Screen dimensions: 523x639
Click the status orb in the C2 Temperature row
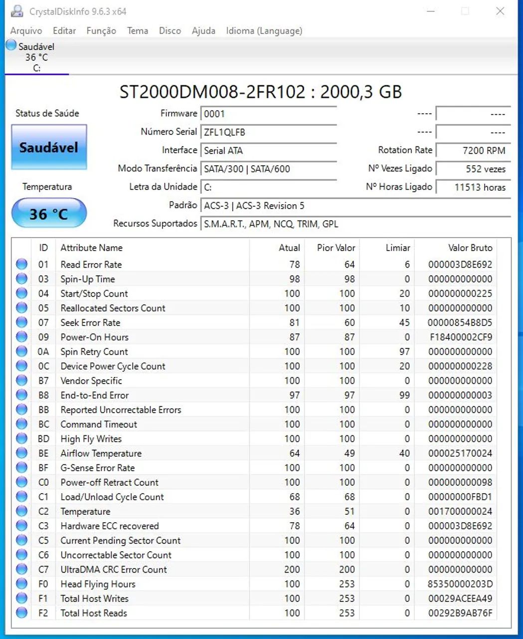point(22,511)
